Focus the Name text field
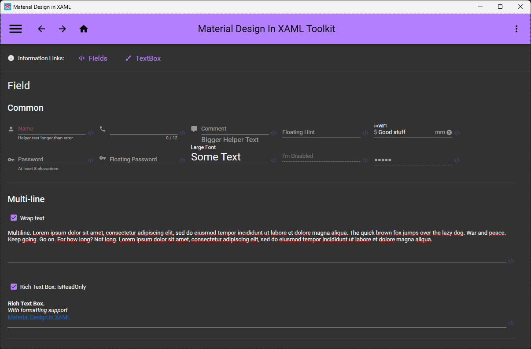Viewport: 531px width, 349px height. 52,129
